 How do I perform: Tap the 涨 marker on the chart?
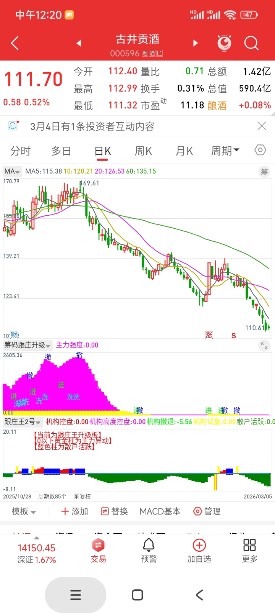point(209,335)
